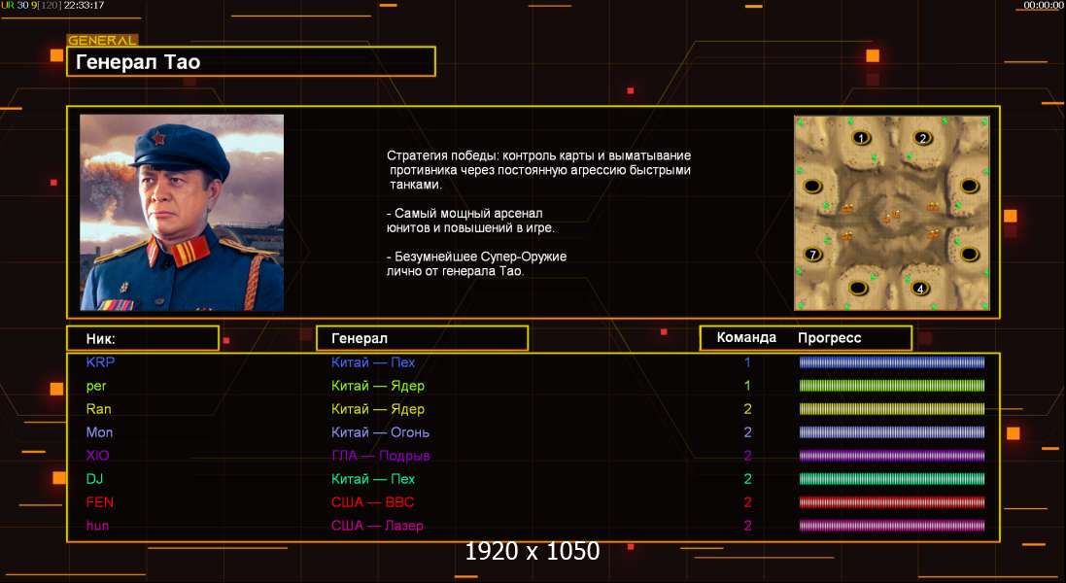The width and height of the screenshot is (1066, 583).
Task: Select start position 4 on the minimap
Action: point(920,289)
